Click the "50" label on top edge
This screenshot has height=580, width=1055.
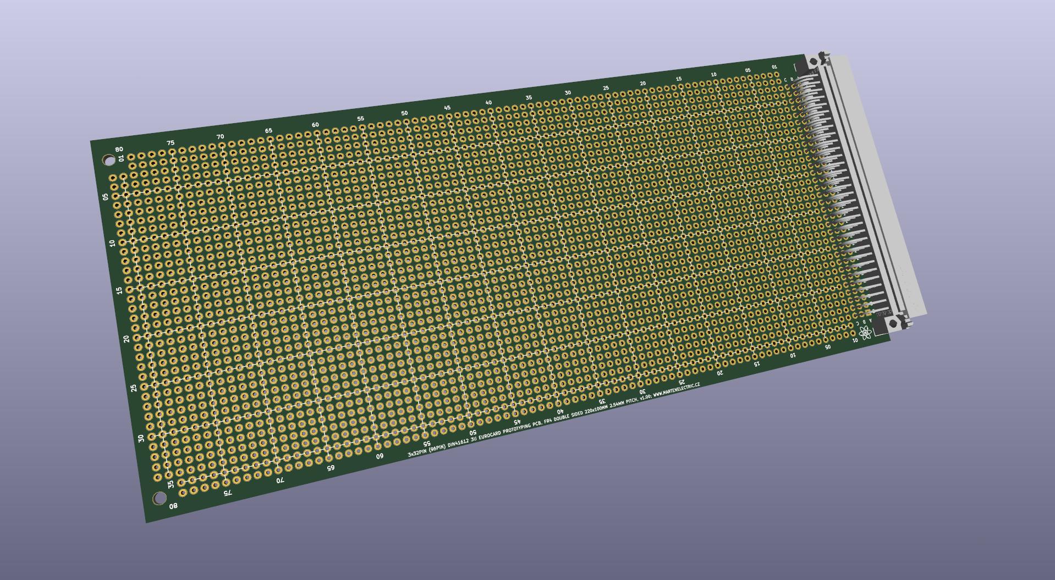pos(404,113)
